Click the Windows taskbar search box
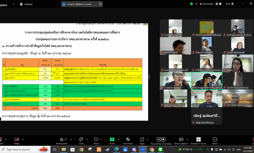 pyautogui.click(x=20, y=149)
